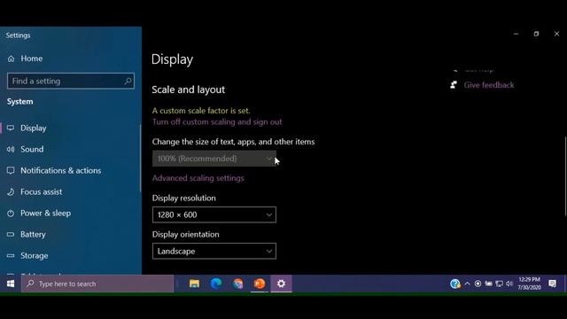Click the Give feedback person icon

454,85
